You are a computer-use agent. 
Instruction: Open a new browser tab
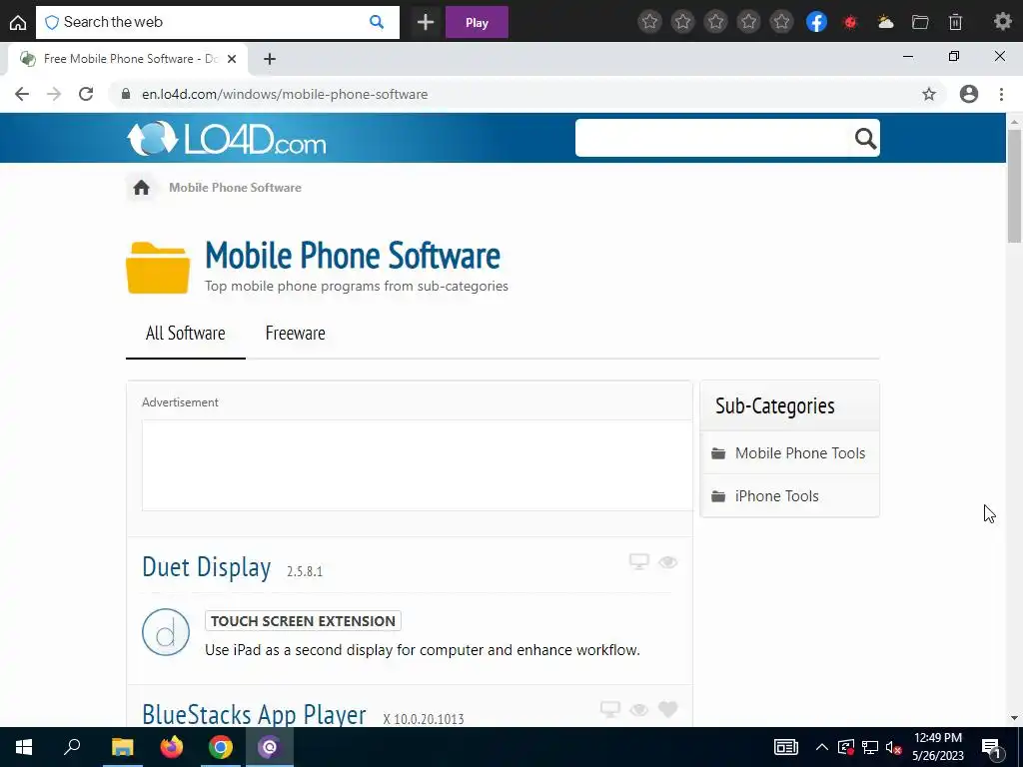tap(270, 59)
